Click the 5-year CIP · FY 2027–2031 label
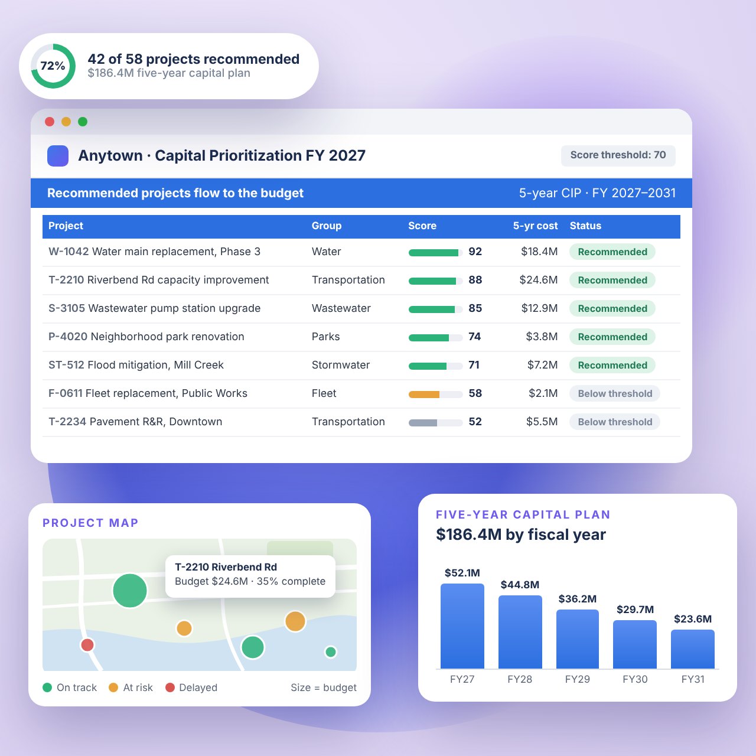The width and height of the screenshot is (756, 756). tap(597, 193)
